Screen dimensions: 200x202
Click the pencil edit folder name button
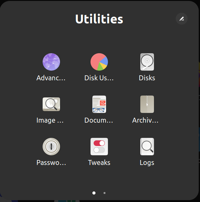pos(182,19)
